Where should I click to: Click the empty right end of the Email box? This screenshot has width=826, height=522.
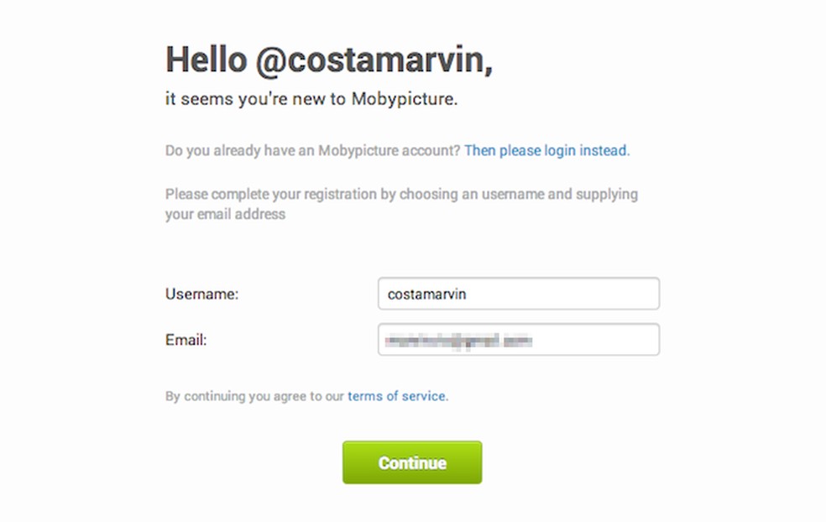613,340
